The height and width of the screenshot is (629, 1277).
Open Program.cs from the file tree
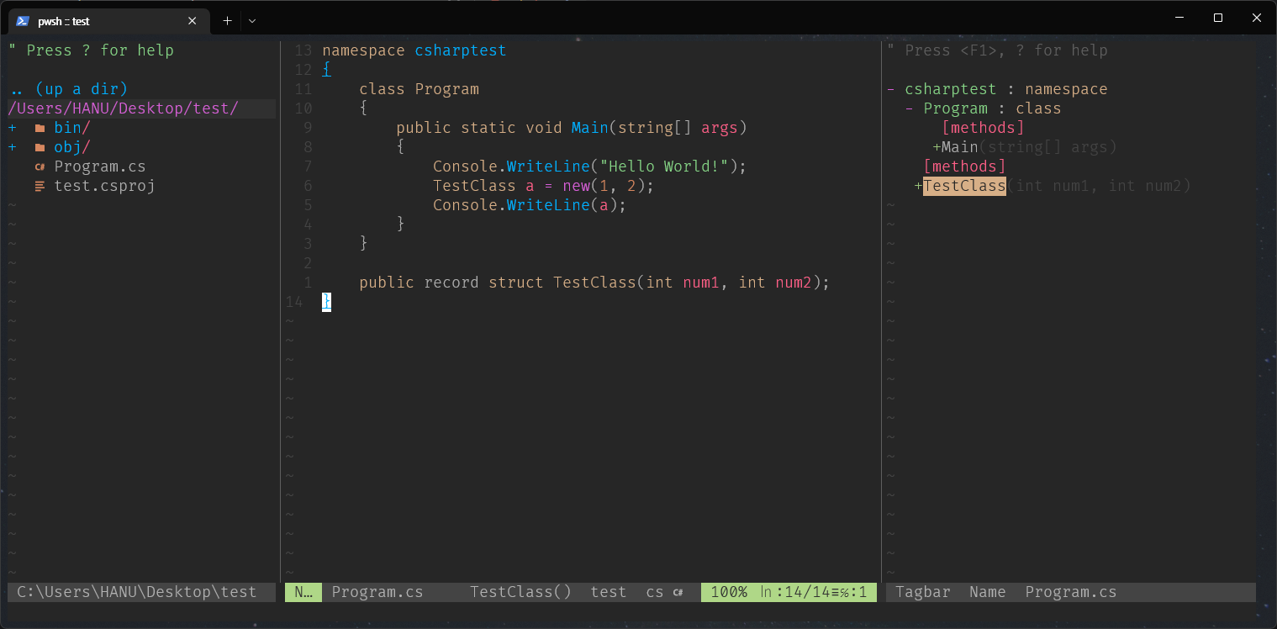[100, 166]
